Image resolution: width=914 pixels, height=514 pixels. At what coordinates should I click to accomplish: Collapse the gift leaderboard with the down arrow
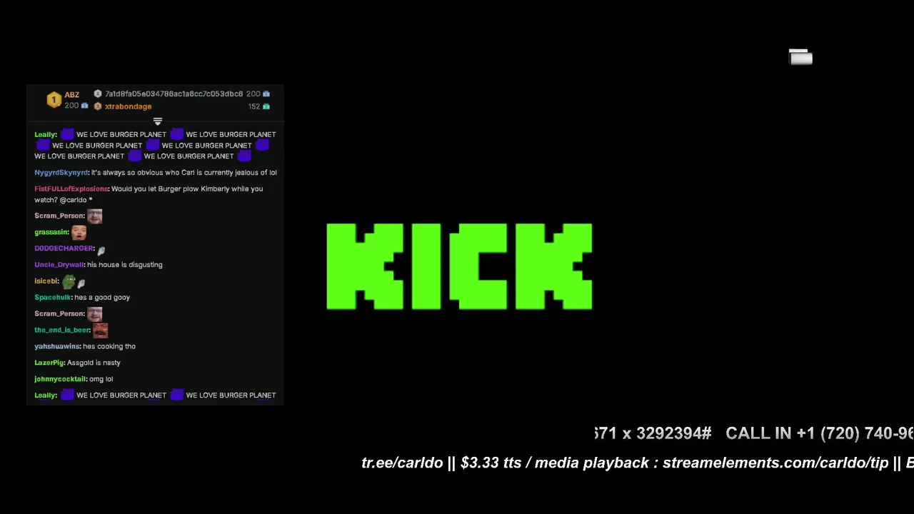pyautogui.click(x=158, y=121)
